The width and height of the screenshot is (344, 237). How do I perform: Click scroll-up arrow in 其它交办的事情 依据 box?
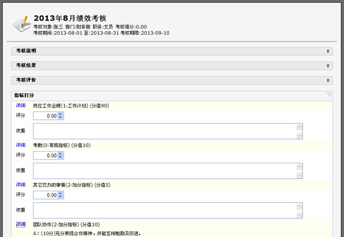(x=299, y=206)
